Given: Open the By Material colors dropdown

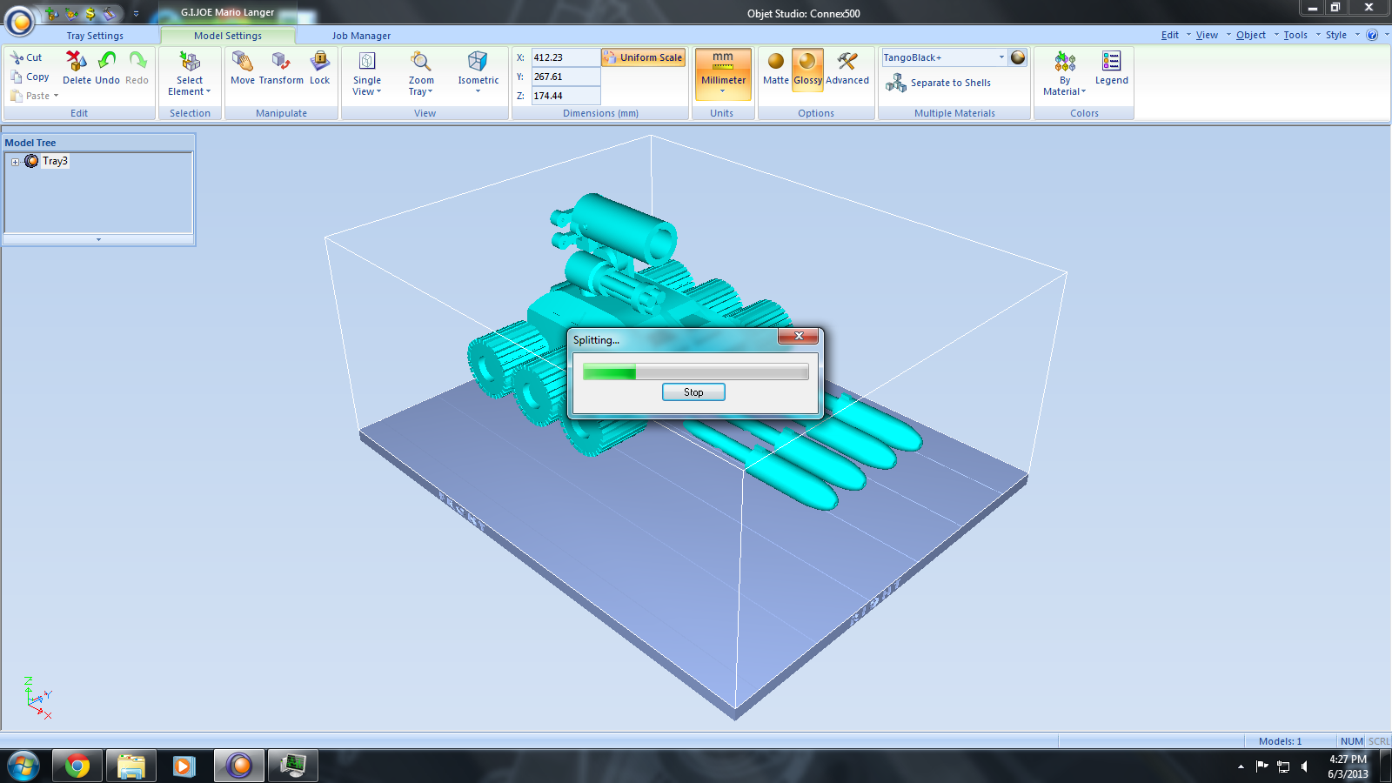Looking at the screenshot, I should pos(1065,73).
